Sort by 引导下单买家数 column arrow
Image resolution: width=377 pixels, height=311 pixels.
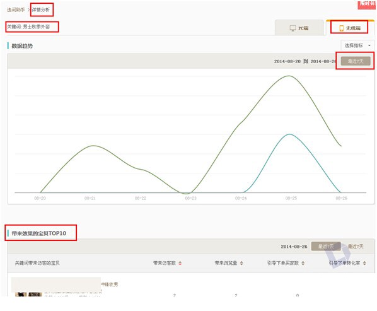[x=303, y=263]
